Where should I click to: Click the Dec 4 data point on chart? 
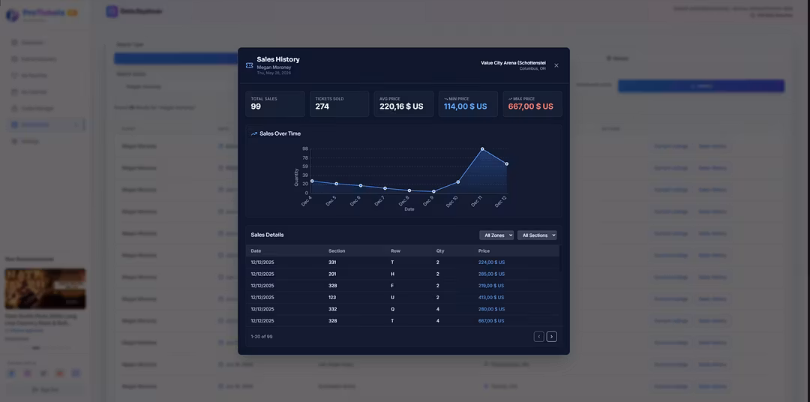click(x=312, y=181)
